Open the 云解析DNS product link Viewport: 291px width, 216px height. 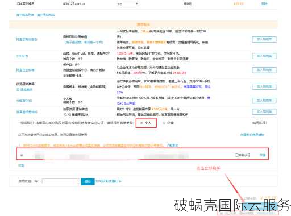tap(24, 101)
